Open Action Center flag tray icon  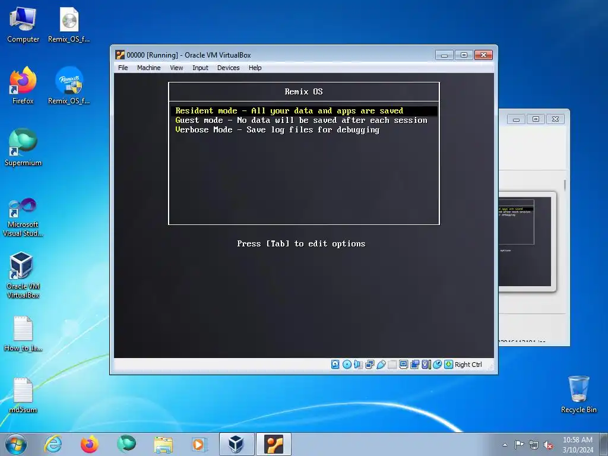point(519,444)
